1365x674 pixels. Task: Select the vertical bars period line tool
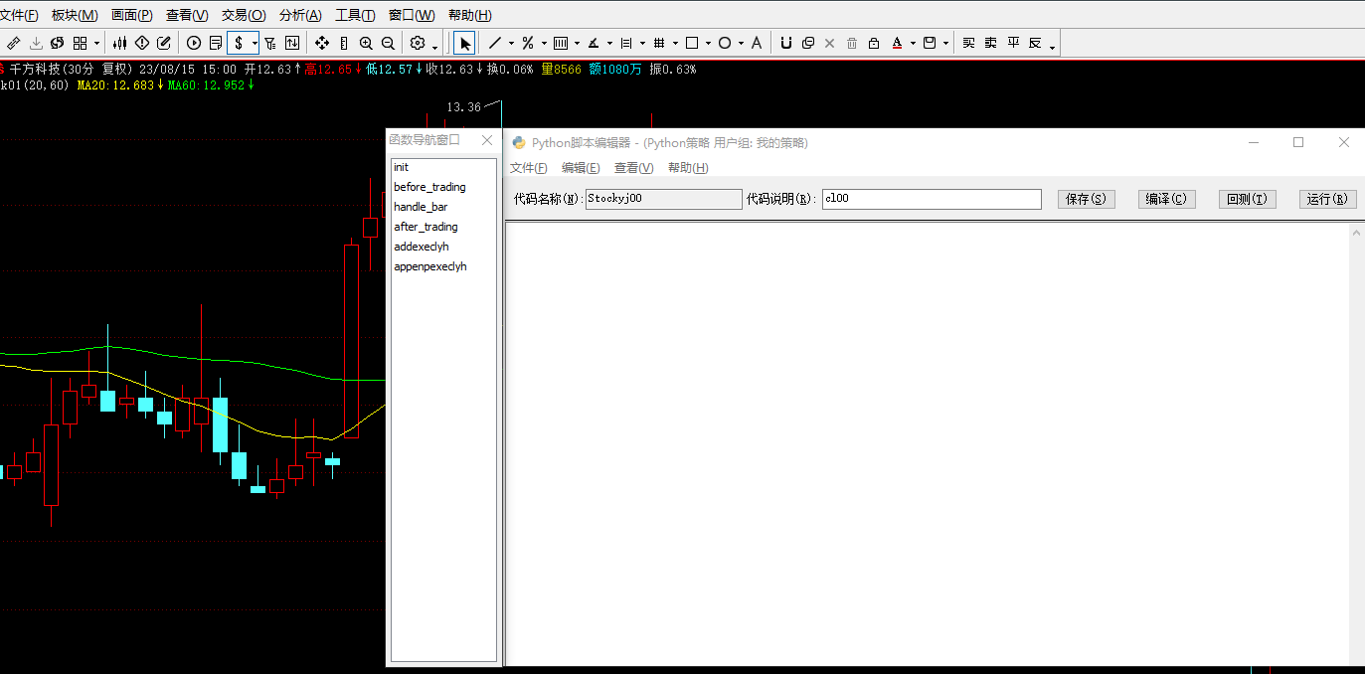pyautogui.click(x=560, y=43)
